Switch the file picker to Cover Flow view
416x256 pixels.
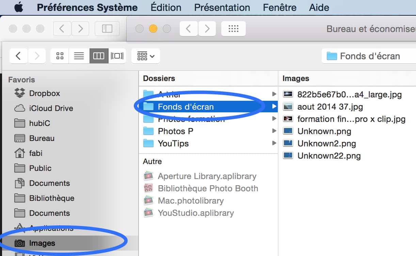click(x=117, y=56)
